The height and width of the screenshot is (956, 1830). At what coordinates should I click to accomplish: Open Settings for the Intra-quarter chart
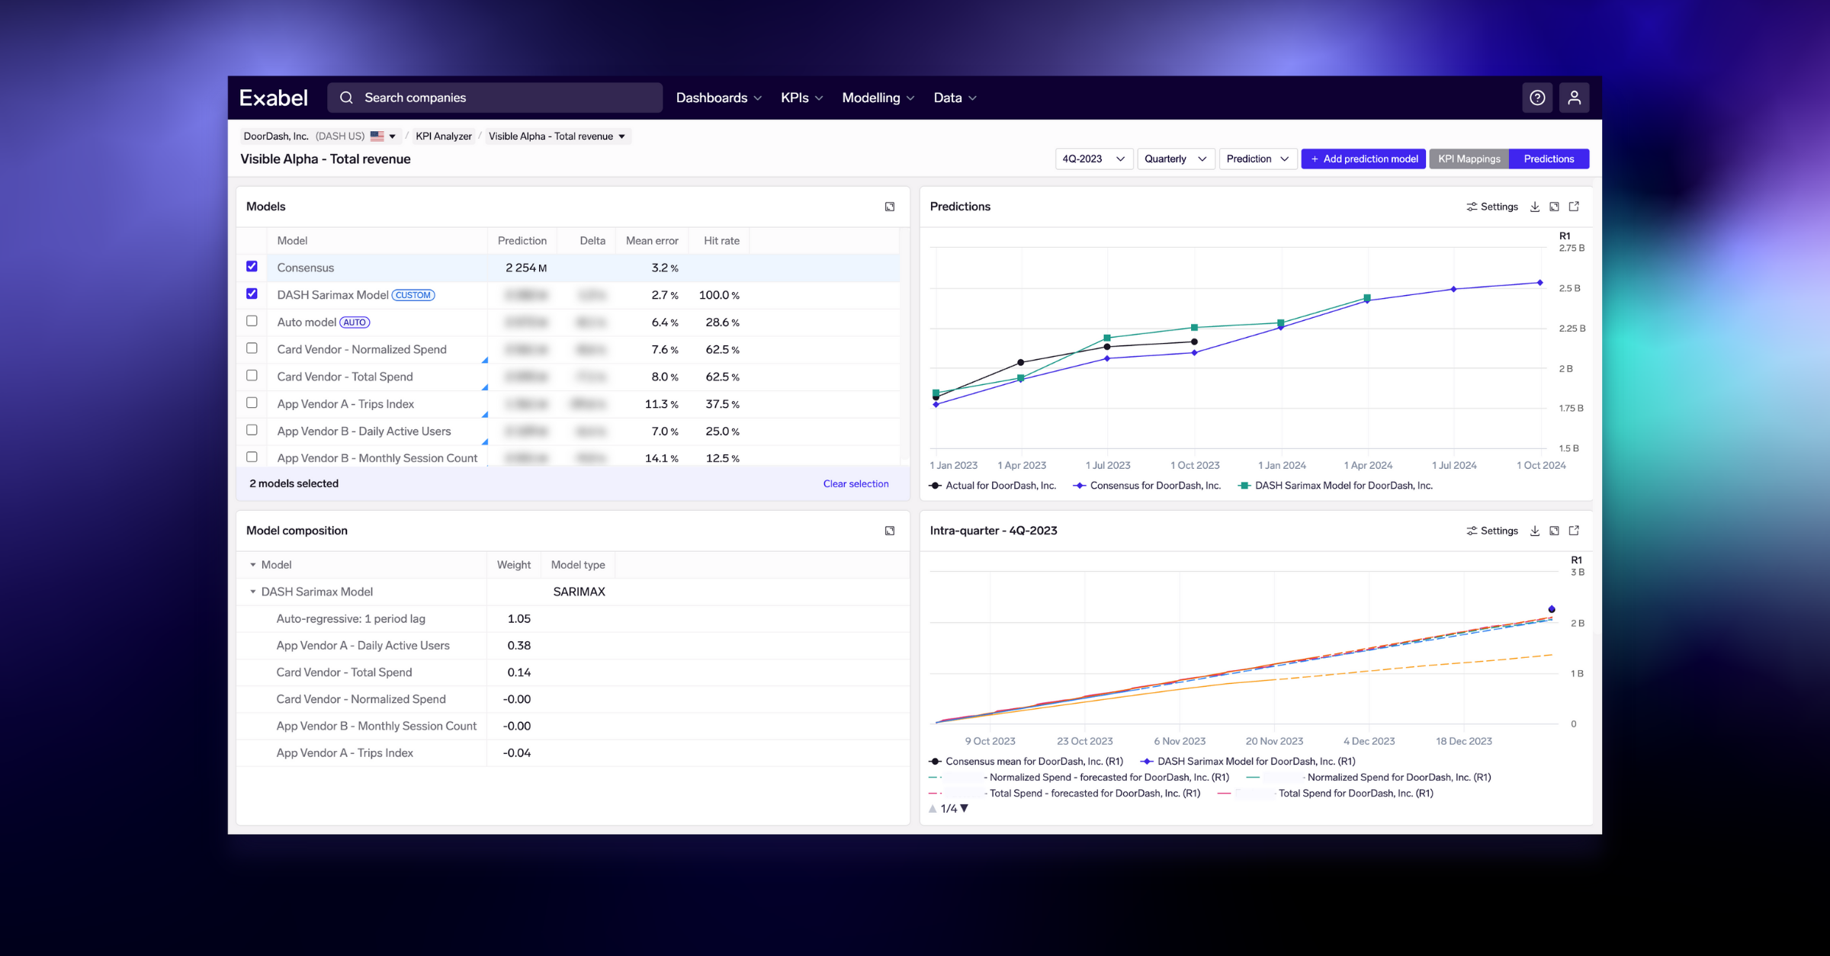pyautogui.click(x=1491, y=530)
